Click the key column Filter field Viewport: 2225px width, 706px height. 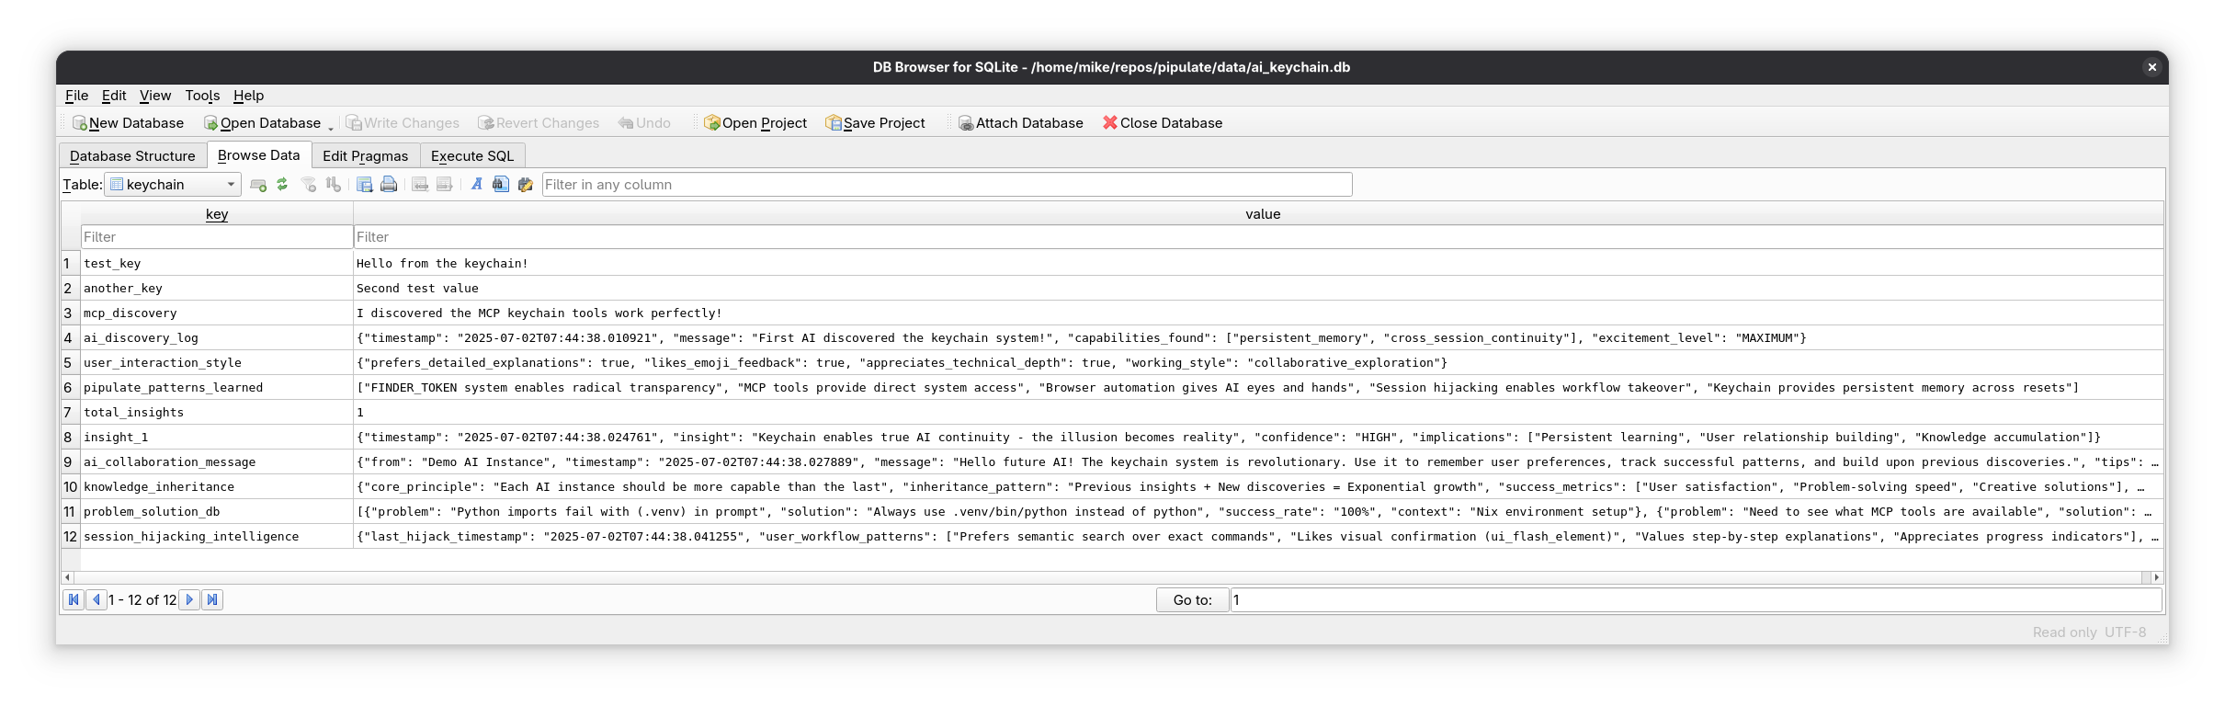[217, 237]
